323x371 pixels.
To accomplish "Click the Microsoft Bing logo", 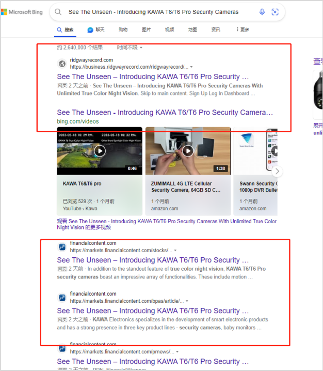I will [23, 12].
